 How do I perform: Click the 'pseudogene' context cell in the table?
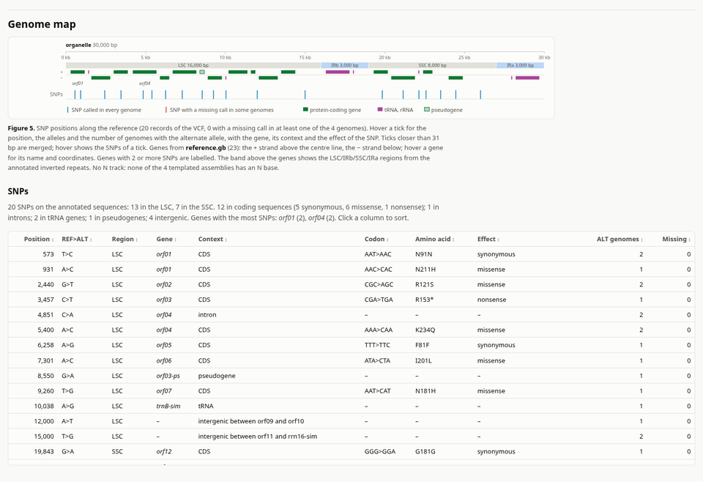coord(217,376)
